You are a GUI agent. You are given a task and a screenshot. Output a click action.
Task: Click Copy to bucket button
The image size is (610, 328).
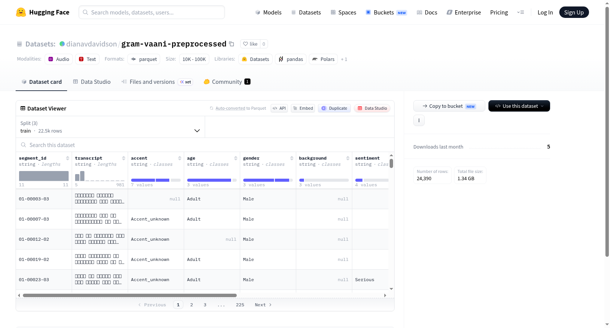[x=449, y=106]
